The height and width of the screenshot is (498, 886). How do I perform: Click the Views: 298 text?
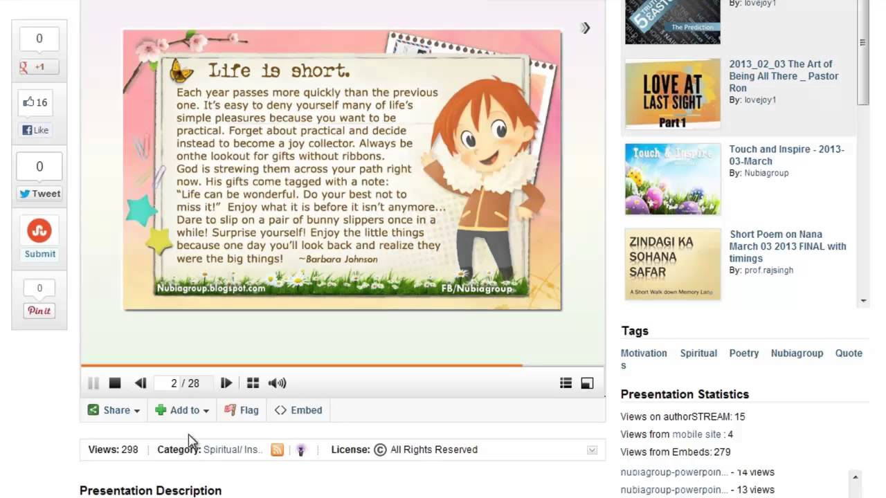pos(113,450)
